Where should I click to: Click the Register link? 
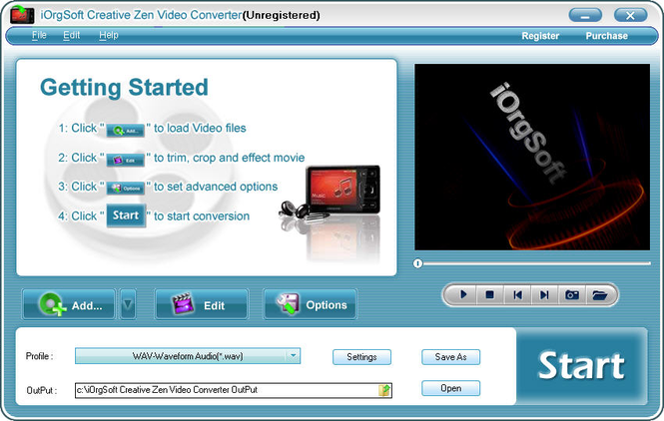point(540,36)
